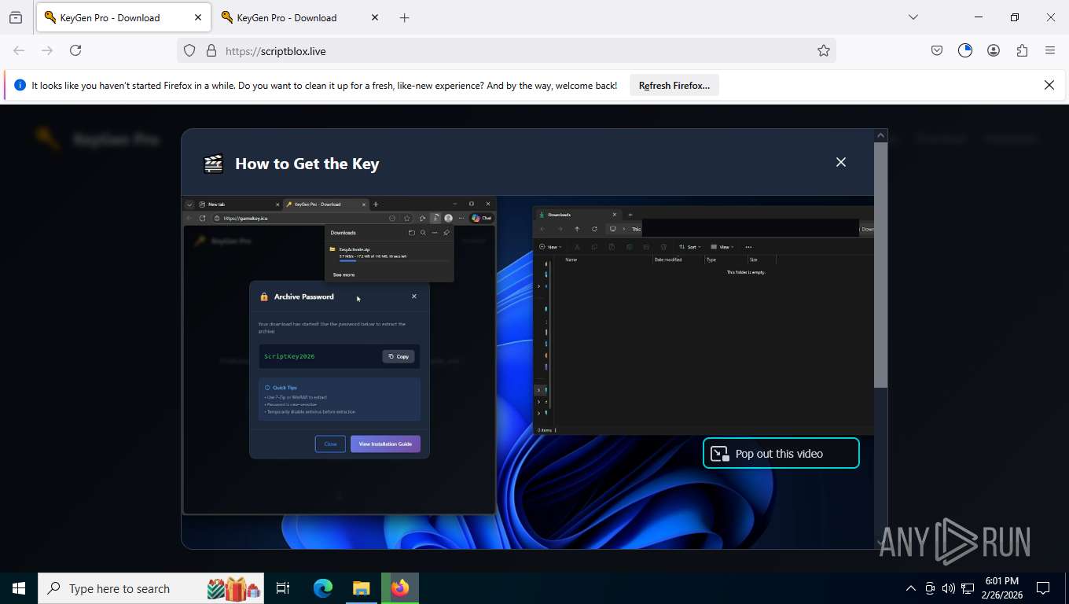Open the Extensions puzzle icon
The height and width of the screenshot is (604, 1069).
(1022, 50)
